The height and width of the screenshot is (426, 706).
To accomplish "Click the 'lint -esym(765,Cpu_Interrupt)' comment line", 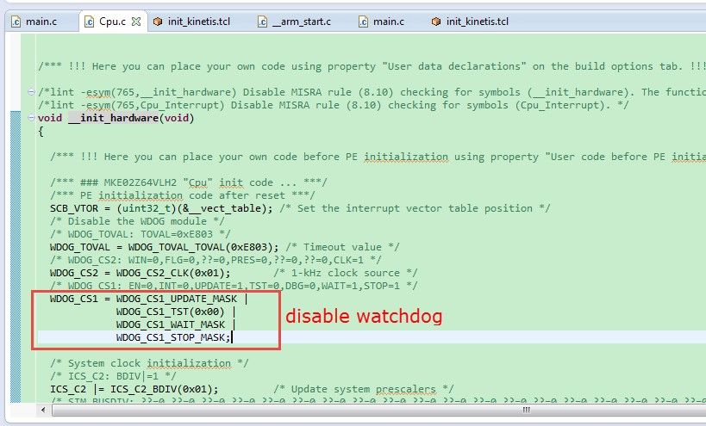I will [x=334, y=105].
